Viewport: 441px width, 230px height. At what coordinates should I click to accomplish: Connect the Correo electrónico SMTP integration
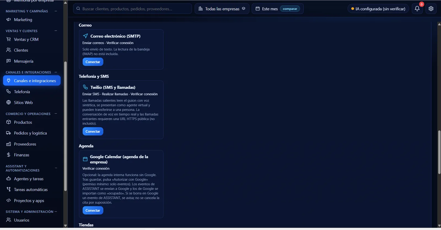click(x=93, y=62)
